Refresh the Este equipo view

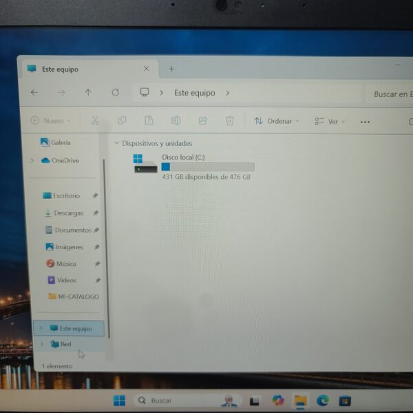point(116,92)
